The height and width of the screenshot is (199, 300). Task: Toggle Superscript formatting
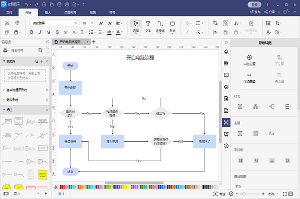coord(65,32)
